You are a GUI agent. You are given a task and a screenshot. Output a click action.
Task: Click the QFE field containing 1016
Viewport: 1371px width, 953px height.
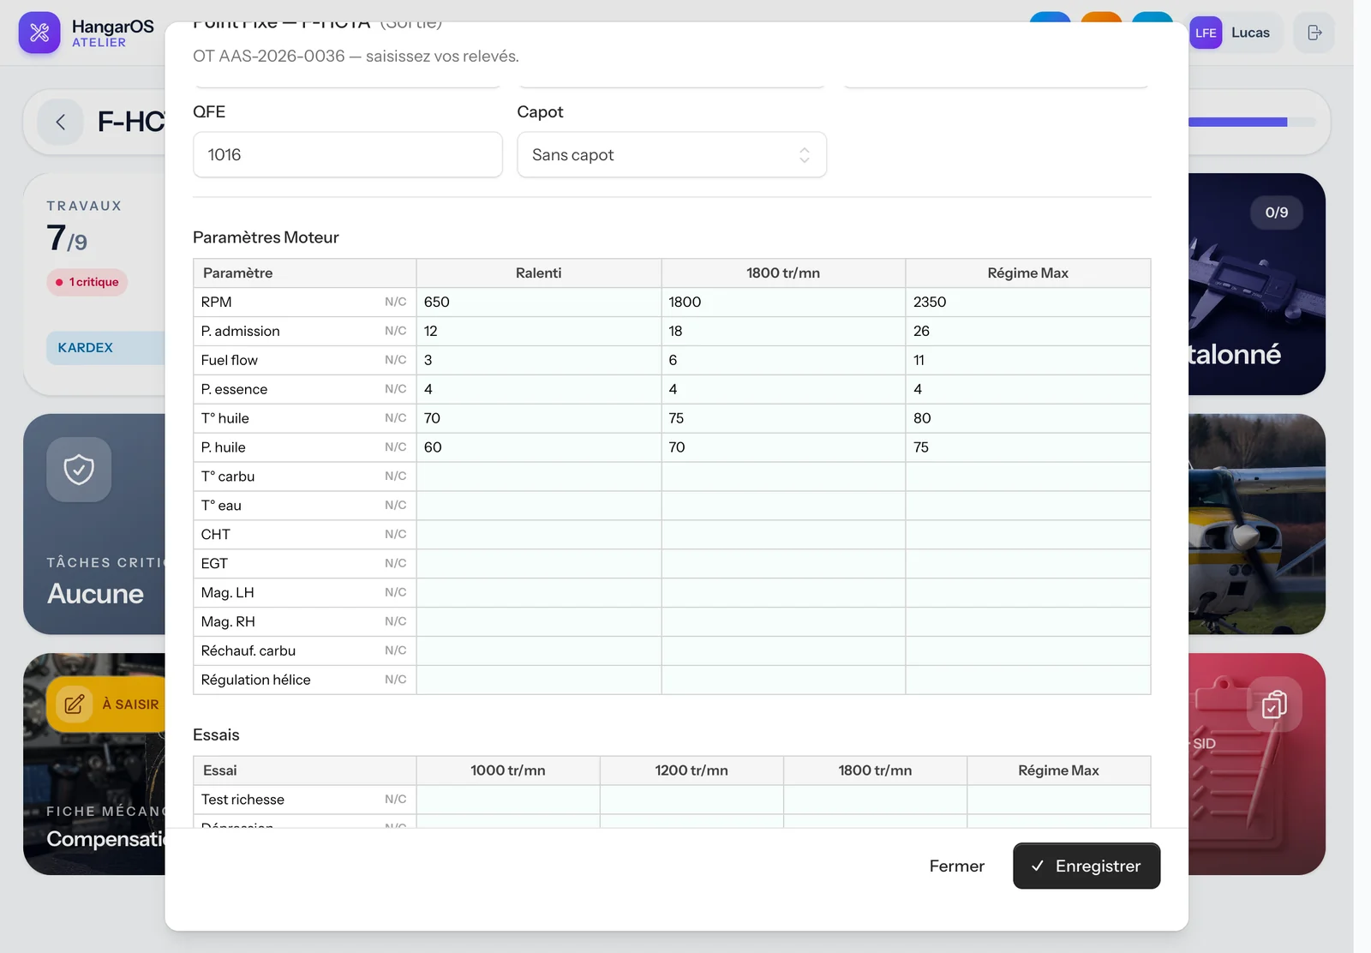point(348,155)
